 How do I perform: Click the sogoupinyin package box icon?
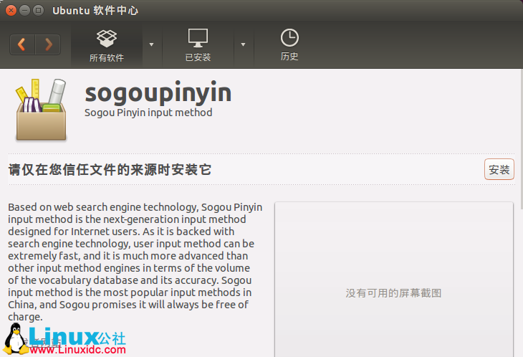[x=41, y=110]
